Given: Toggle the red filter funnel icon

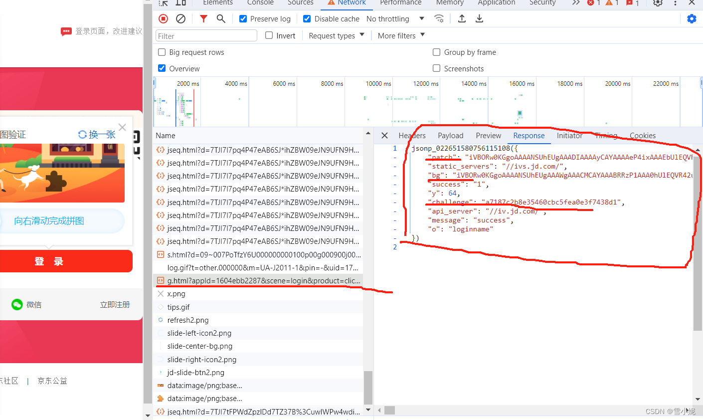Looking at the screenshot, I should (203, 18).
